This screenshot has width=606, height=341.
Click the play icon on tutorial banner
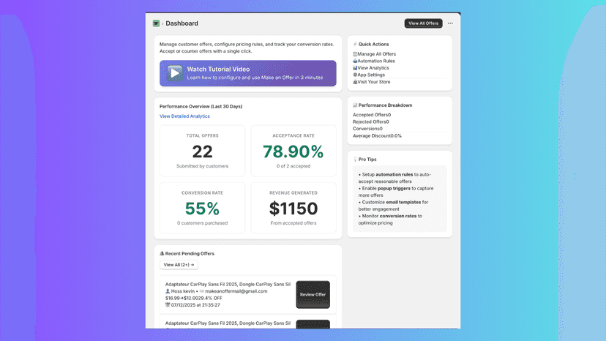tap(175, 73)
